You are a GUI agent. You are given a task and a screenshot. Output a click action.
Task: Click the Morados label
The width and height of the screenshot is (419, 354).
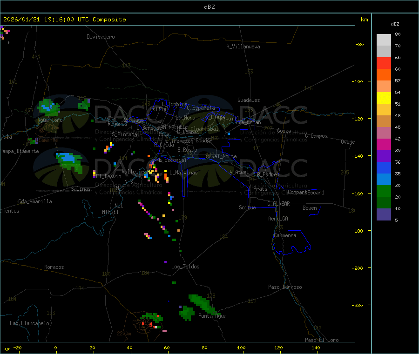point(54,267)
